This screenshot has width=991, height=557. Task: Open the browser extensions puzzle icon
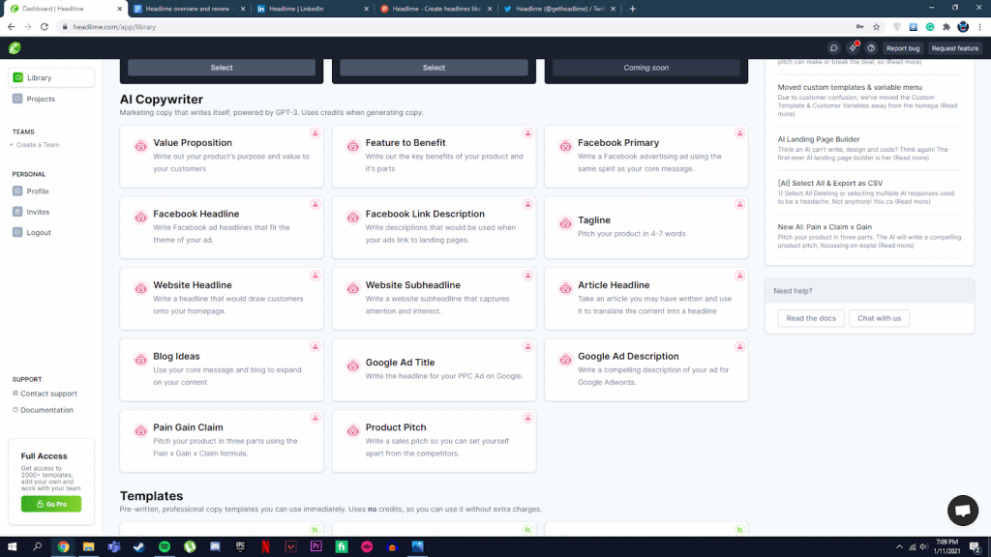coord(946,27)
